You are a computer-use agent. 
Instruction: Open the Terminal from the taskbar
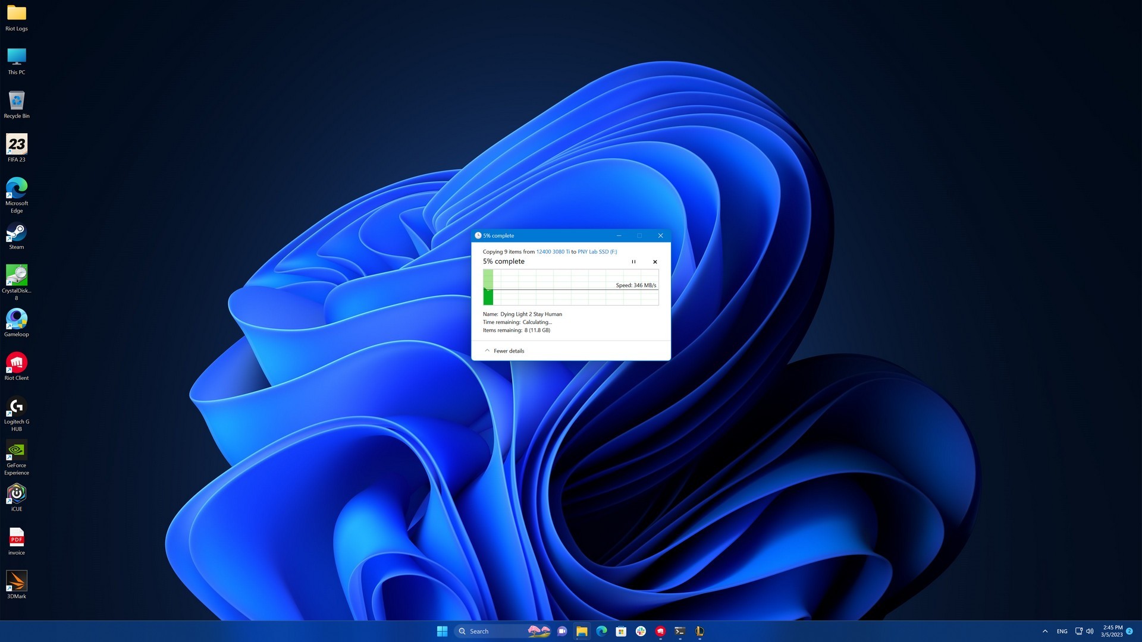680,631
